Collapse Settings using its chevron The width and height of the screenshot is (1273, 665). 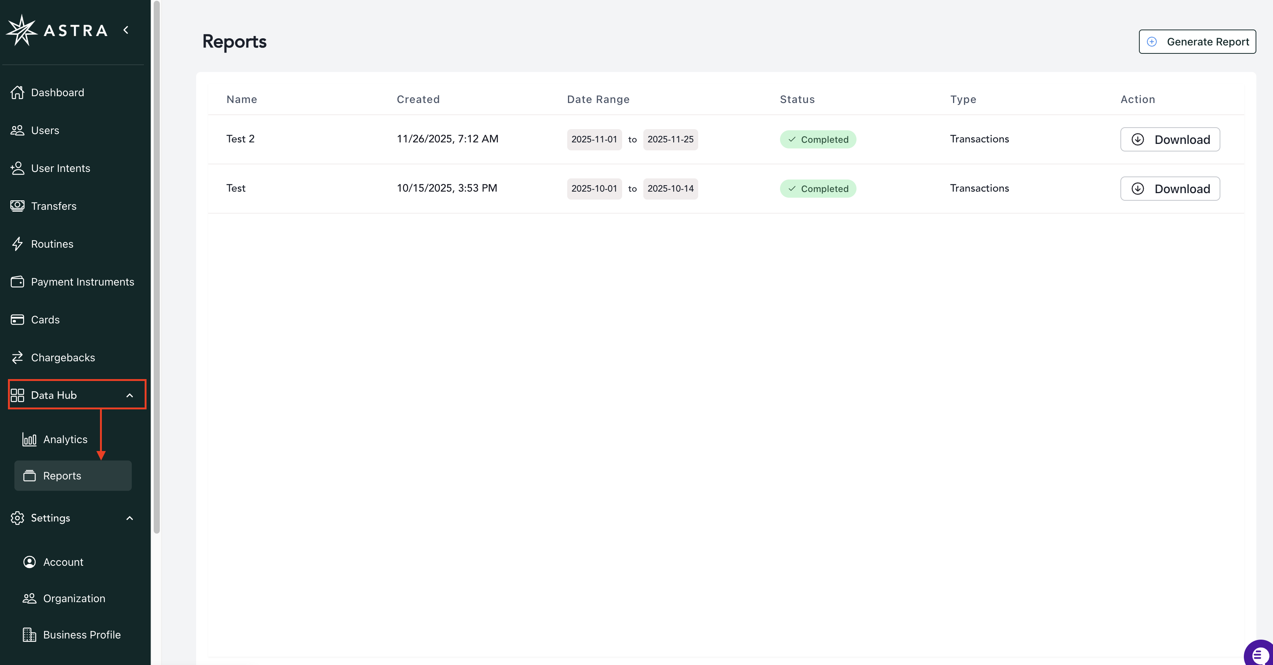[129, 518]
